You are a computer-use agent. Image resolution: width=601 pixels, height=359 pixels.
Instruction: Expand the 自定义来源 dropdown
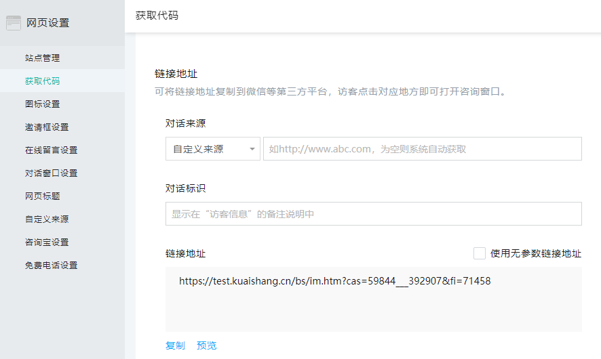tap(212, 149)
